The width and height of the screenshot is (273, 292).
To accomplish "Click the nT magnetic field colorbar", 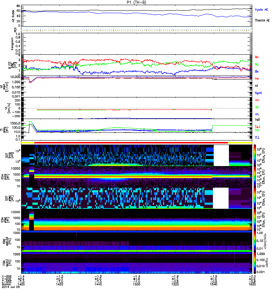I will (x=255, y=263).
